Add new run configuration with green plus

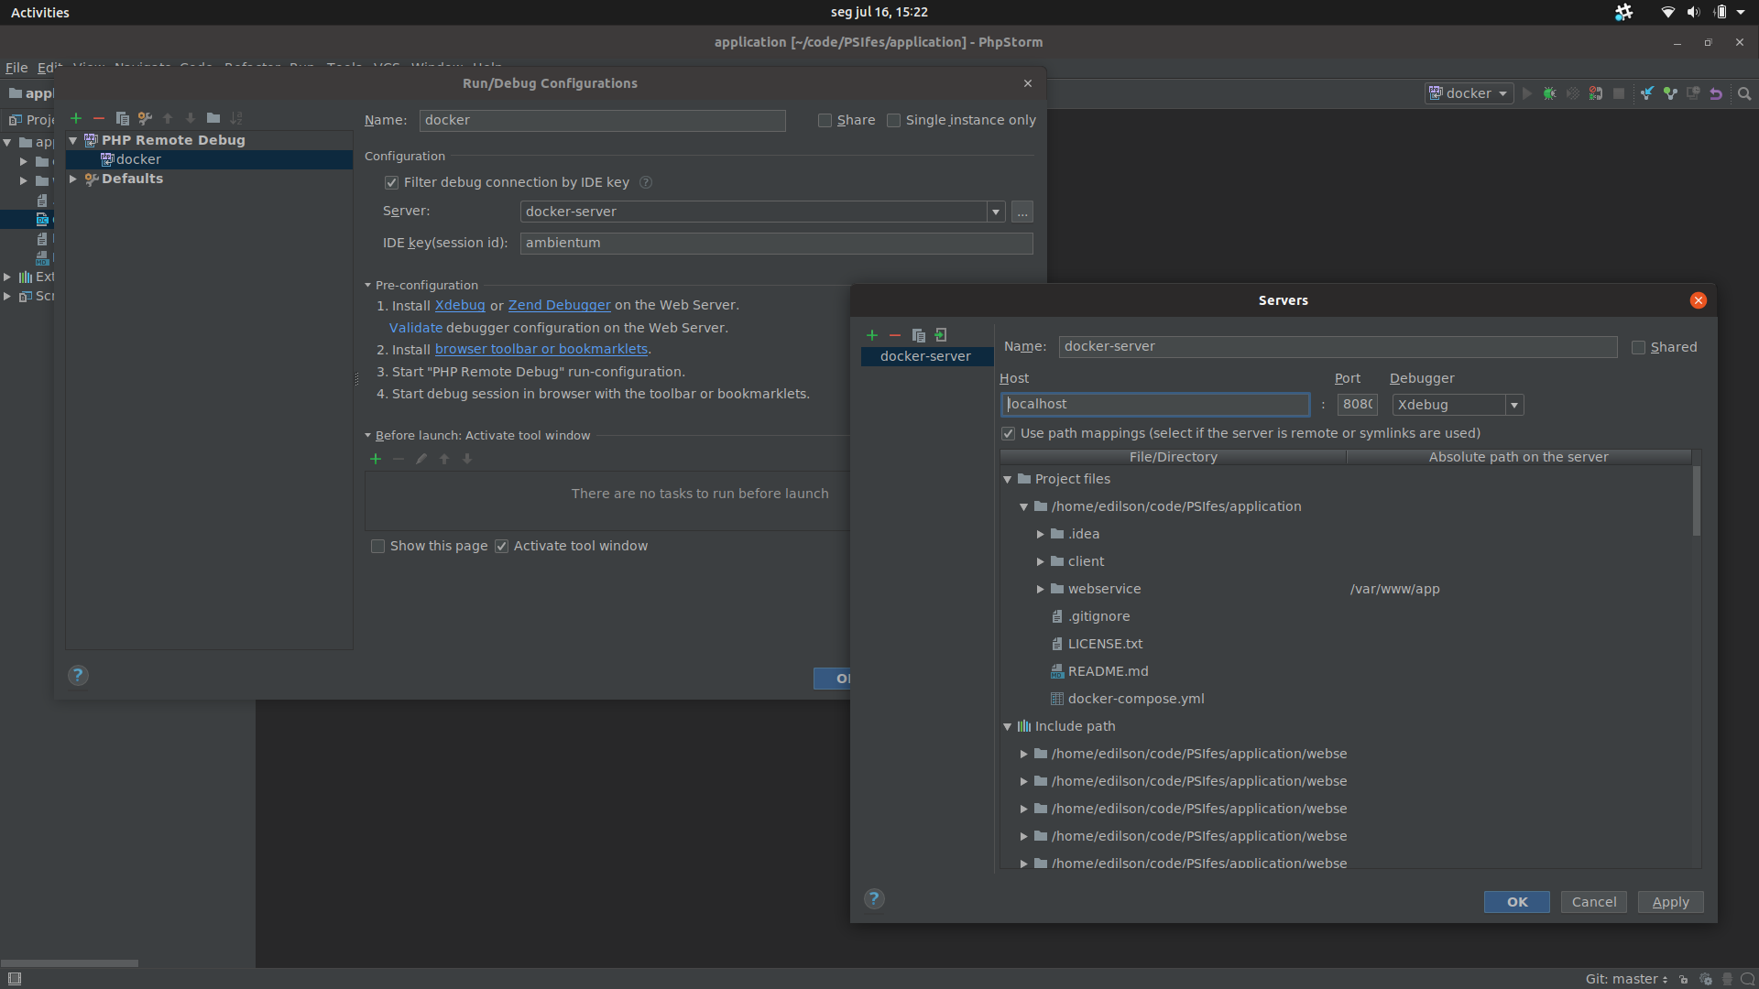76,118
